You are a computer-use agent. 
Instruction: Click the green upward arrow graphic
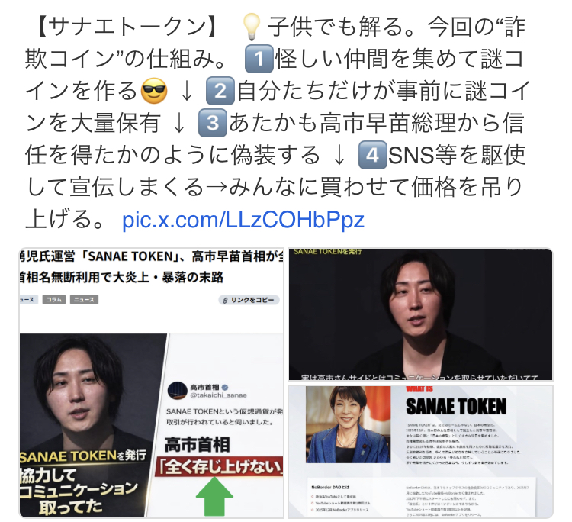(x=214, y=497)
